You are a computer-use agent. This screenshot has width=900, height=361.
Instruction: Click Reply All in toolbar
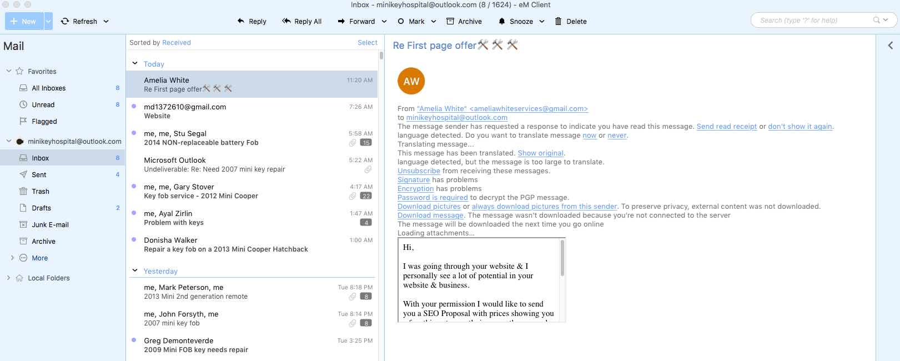[301, 21]
